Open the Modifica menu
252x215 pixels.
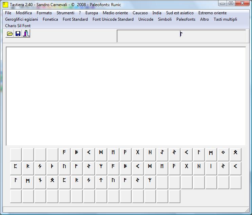(x=24, y=13)
